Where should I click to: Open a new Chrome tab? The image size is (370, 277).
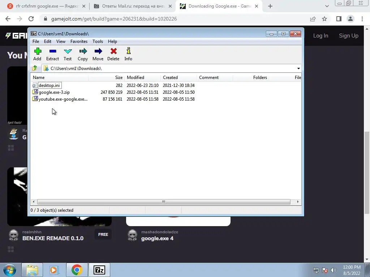click(x=270, y=6)
